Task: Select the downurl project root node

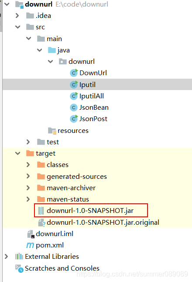Action: 38,4
